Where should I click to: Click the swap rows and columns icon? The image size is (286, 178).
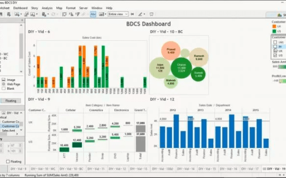64,14
